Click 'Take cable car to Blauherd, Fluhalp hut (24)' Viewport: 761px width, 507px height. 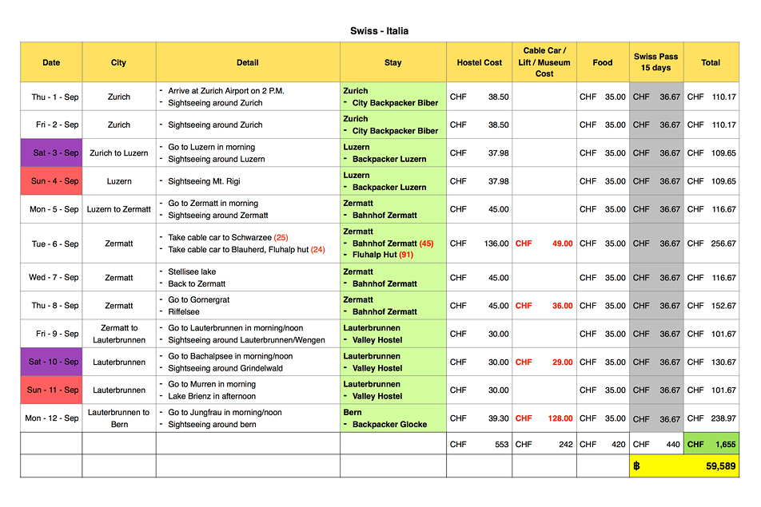[246, 250]
